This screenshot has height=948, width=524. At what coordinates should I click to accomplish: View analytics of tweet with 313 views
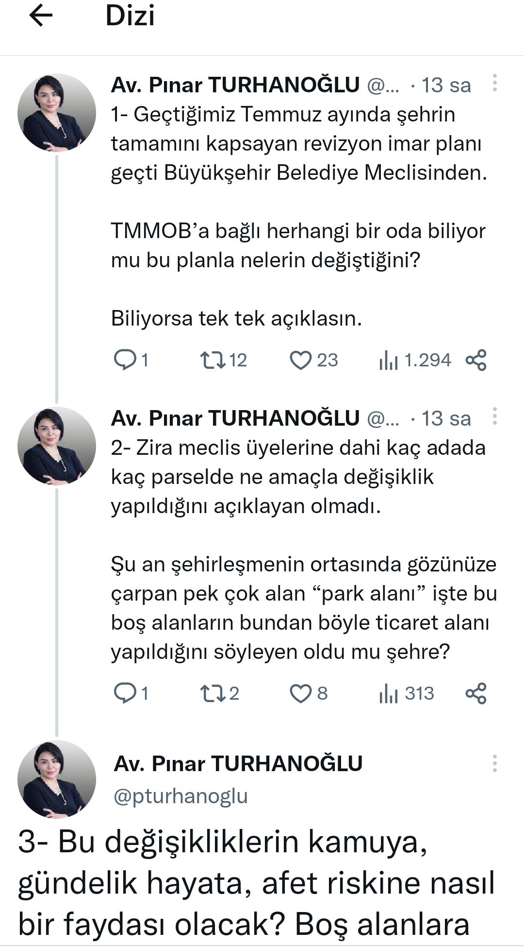pos(388,694)
